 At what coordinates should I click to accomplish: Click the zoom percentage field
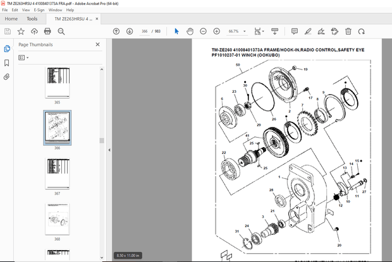click(234, 31)
